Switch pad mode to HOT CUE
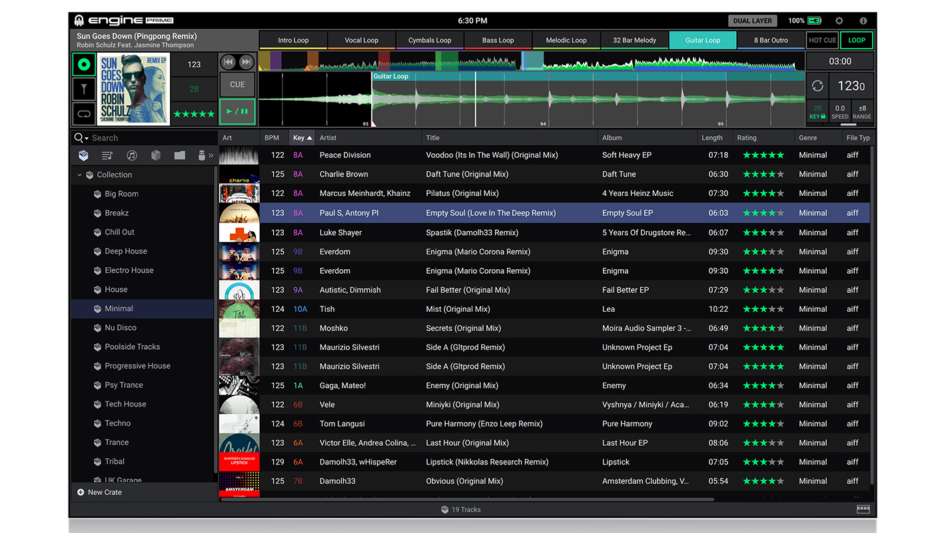 822,40
